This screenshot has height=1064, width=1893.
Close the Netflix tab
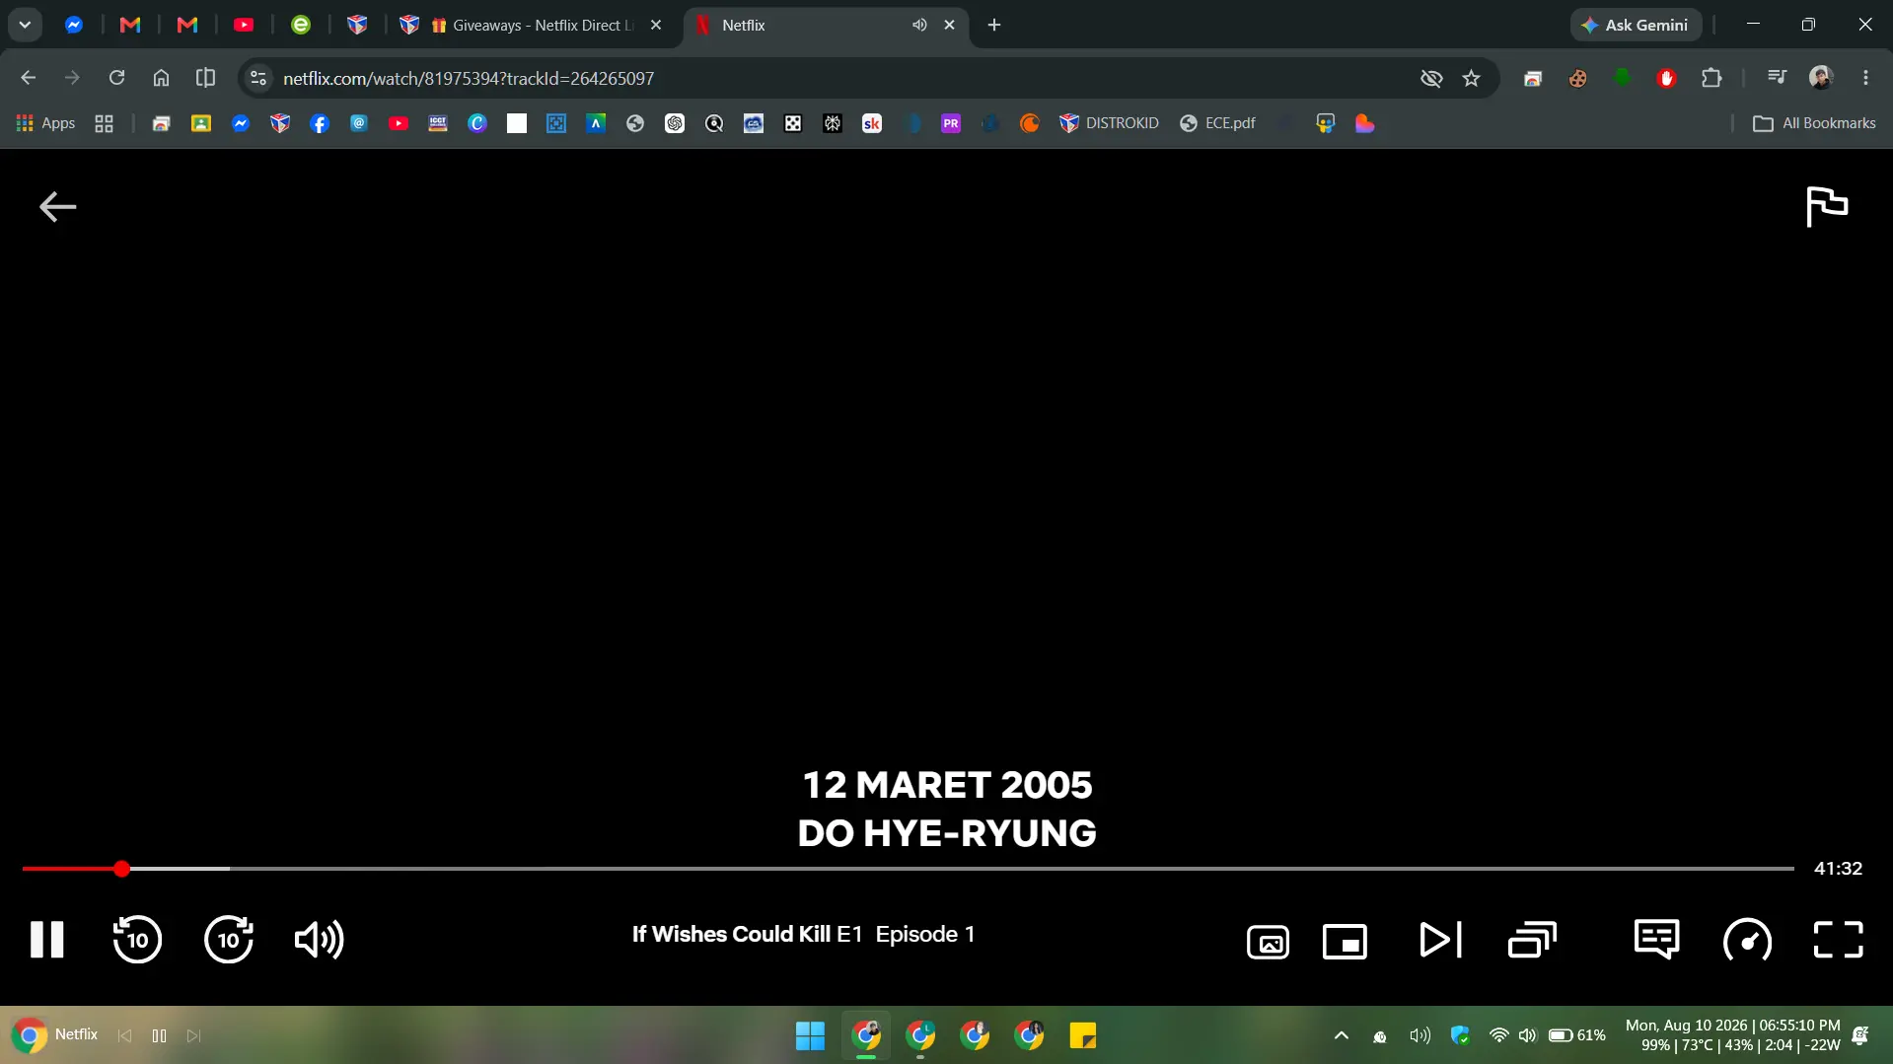tap(949, 25)
